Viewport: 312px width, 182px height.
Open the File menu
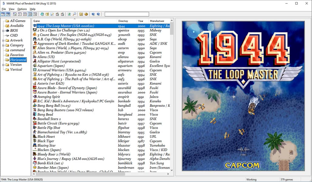(4, 9)
